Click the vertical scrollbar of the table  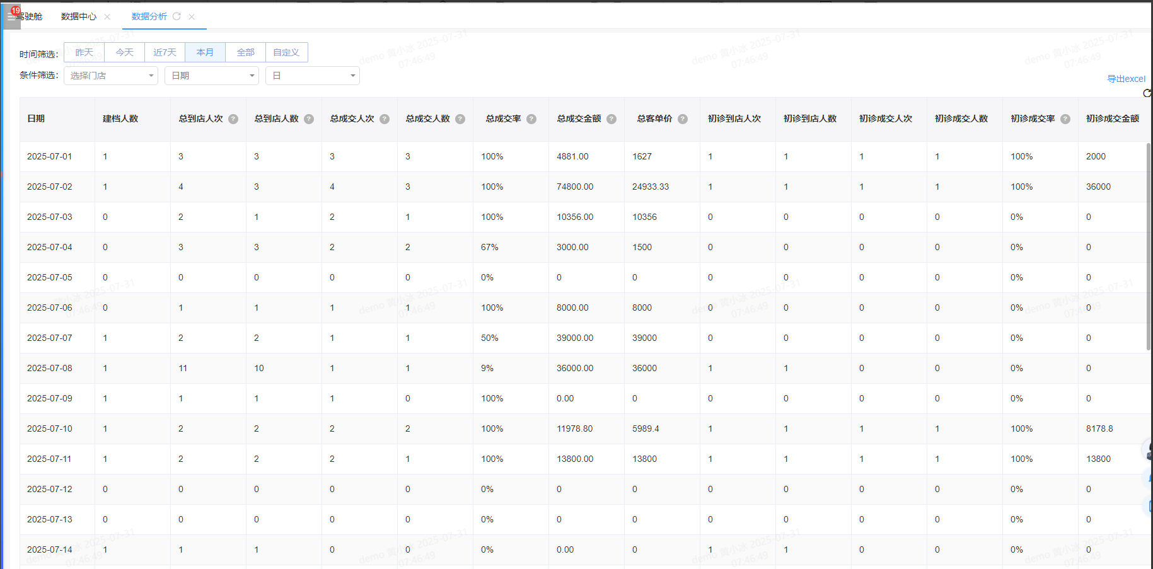coord(1148,246)
